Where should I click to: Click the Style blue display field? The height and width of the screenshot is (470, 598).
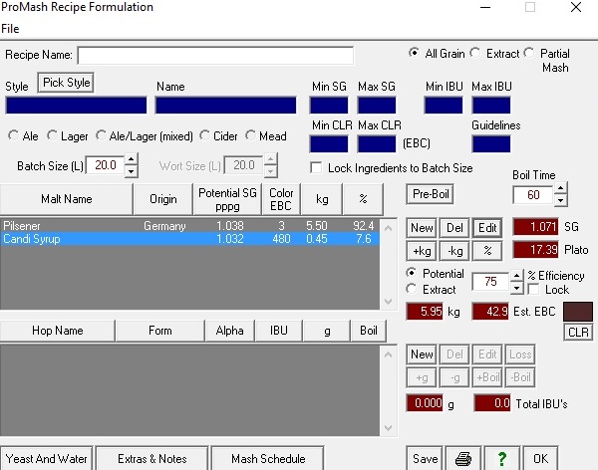pos(76,106)
